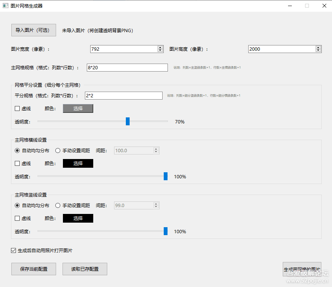The width and height of the screenshot is (332, 287).
Task: Select 手动设置间距 for 主网格竖线
Action: [x=58, y=206]
